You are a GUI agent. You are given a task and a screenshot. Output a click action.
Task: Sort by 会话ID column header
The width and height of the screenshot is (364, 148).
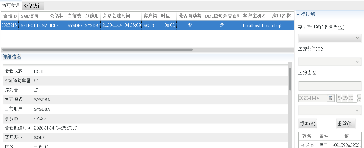(x=10, y=16)
